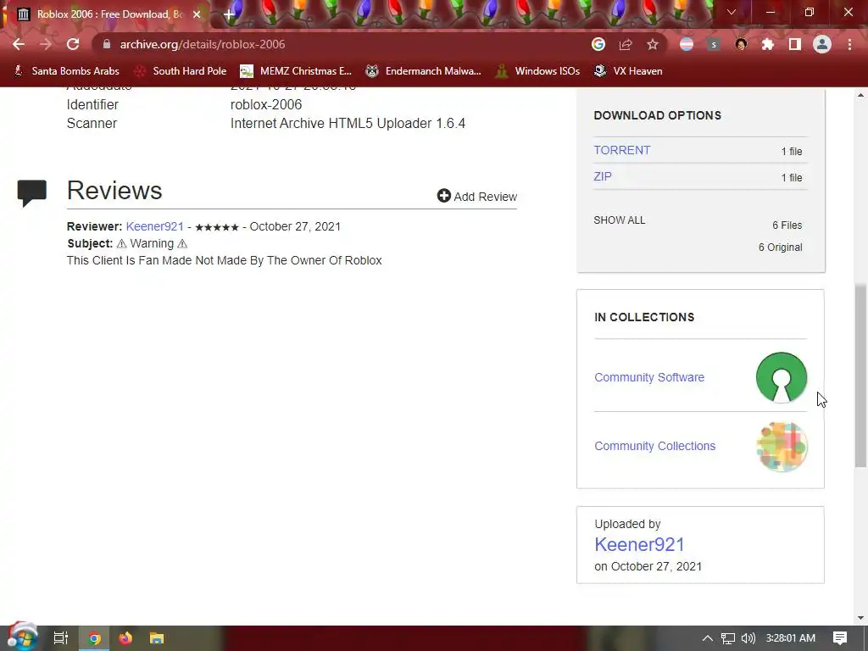
Task: Go back to the previous page
Action: pos(19,44)
